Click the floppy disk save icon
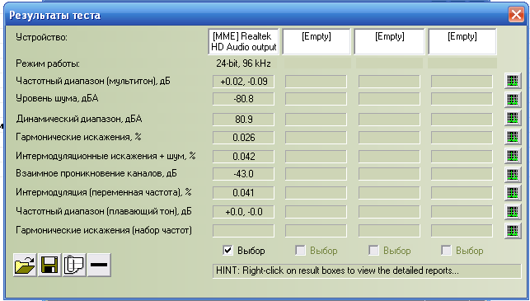The height and width of the screenshot is (301, 530). point(49,265)
